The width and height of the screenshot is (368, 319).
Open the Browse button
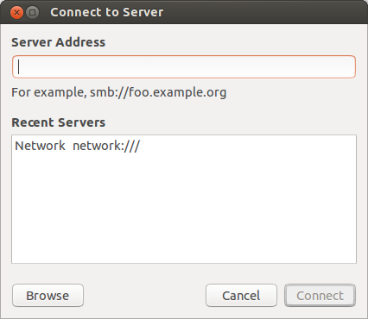(x=48, y=296)
